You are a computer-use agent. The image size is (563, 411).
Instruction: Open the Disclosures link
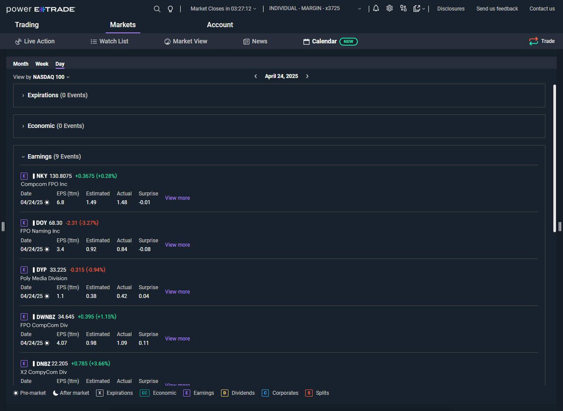coord(451,9)
